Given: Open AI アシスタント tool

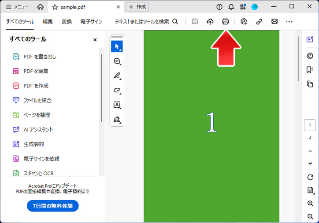Looking at the screenshot, I should 33,129.
